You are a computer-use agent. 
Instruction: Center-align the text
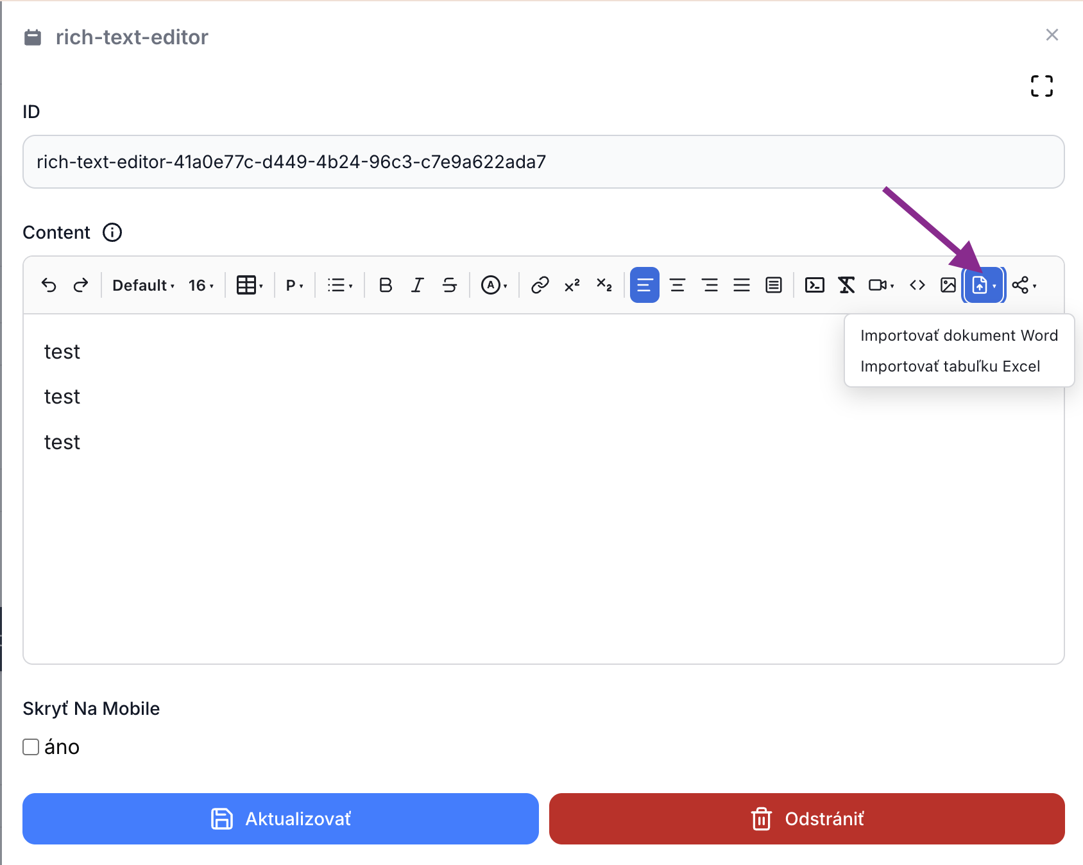coord(678,285)
